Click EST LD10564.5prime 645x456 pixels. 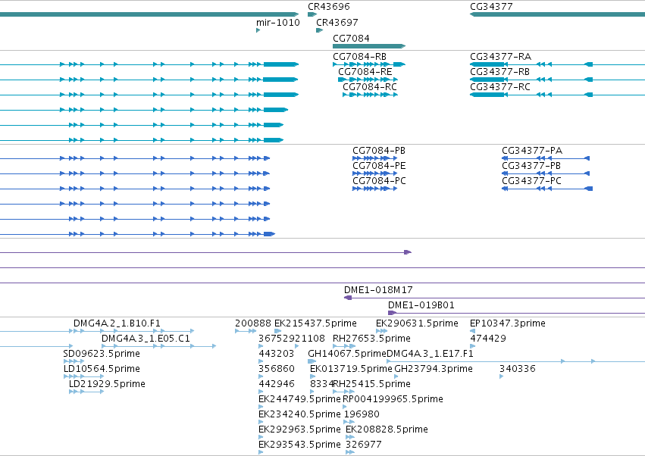pyautogui.click(x=102, y=369)
